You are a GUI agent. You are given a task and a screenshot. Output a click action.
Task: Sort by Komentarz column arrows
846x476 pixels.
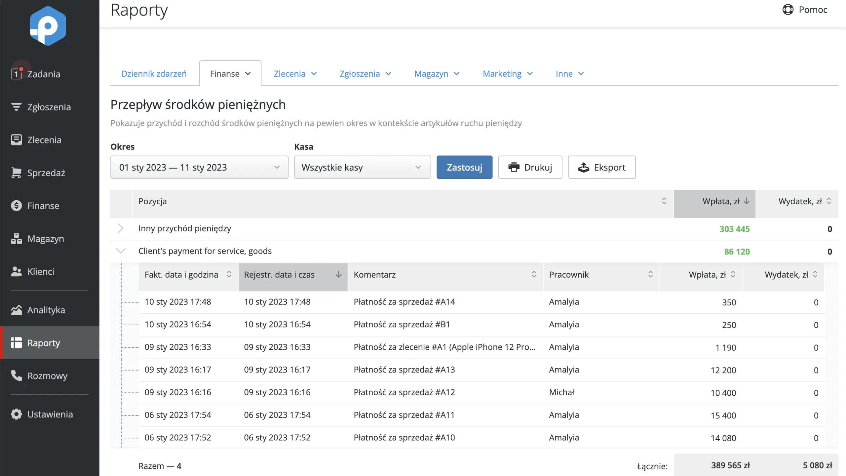(x=534, y=274)
